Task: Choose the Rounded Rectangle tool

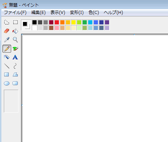Action: 15,83
